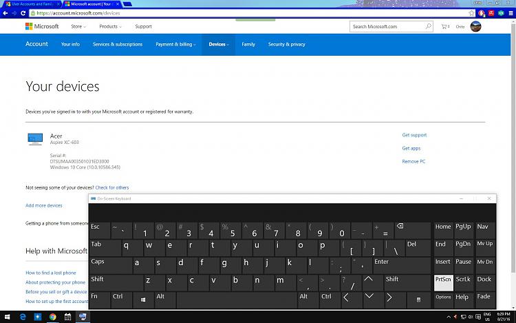Open the volume tray icon
The width and height of the screenshot is (516, 323).
pos(471,317)
